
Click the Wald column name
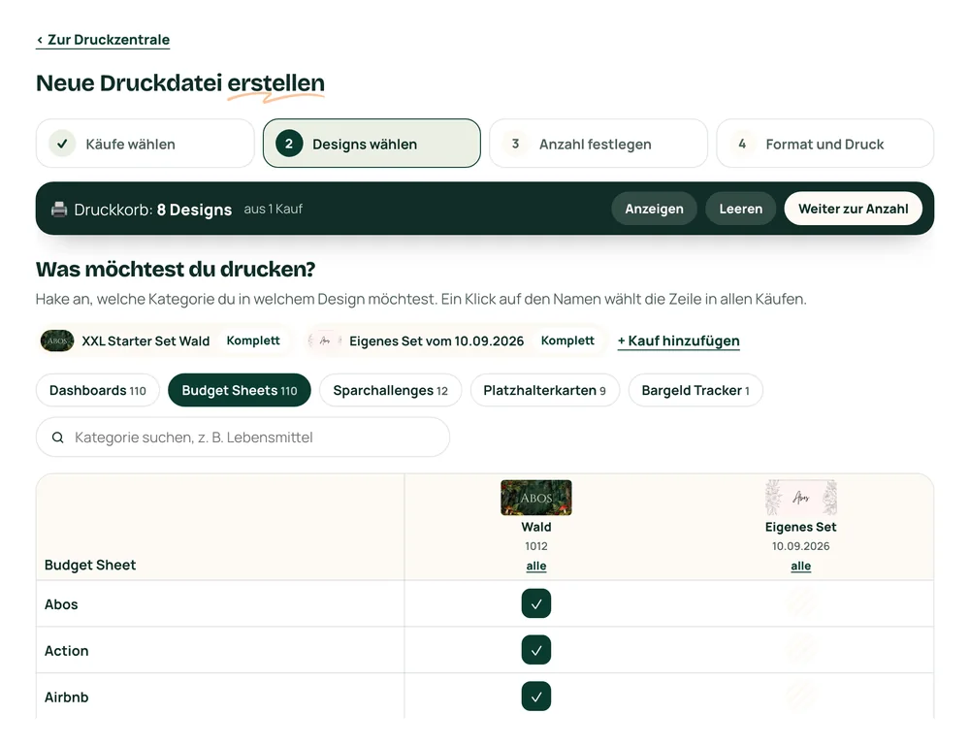tap(536, 527)
